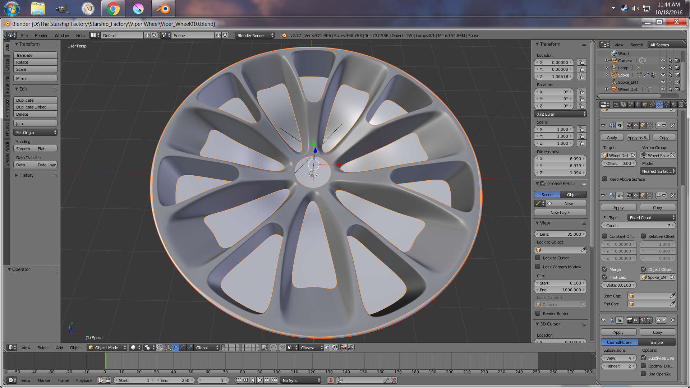
Task: Open the Render menu
Action: click(x=41, y=35)
